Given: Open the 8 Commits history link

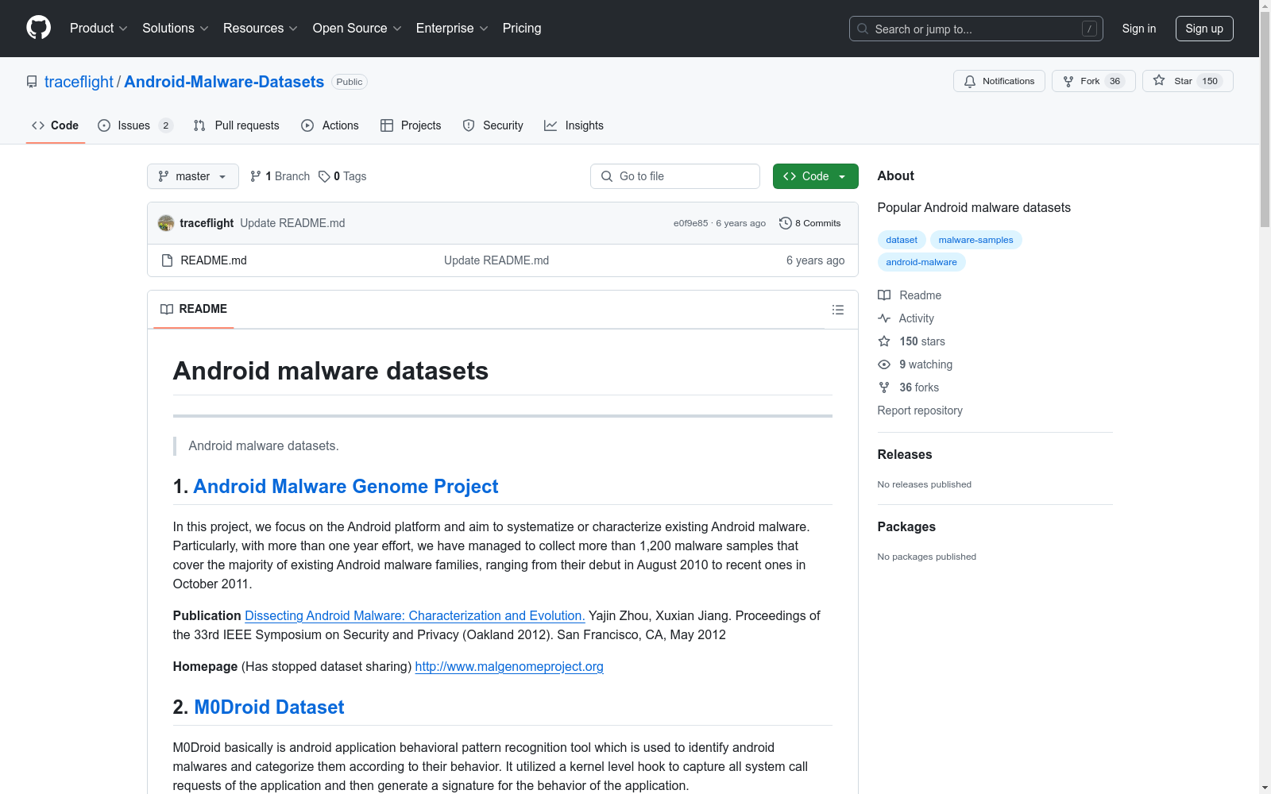Looking at the screenshot, I should [810, 223].
